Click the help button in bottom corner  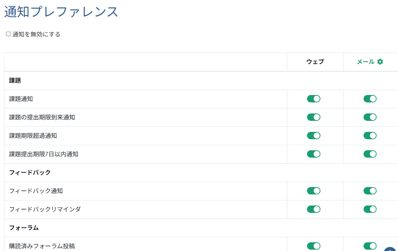pyautogui.click(x=391, y=249)
